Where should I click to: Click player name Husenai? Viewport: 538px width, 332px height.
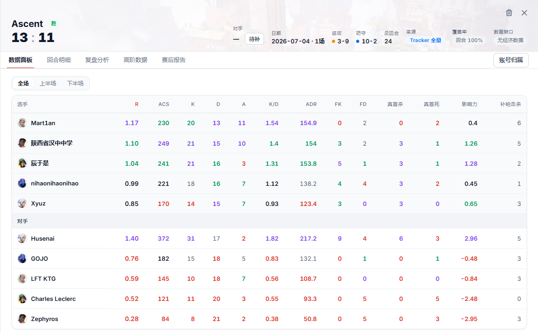point(42,238)
